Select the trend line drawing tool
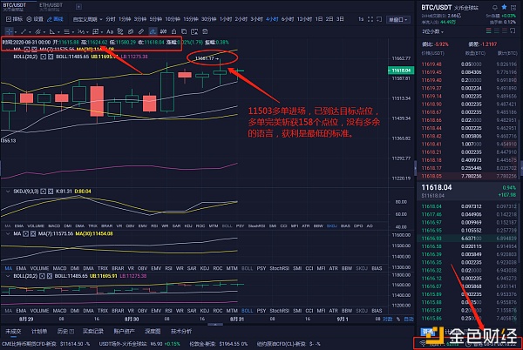This screenshot has height=350, width=523. (x=24, y=31)
